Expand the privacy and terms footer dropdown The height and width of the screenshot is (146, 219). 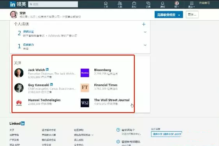coord(83,135)
